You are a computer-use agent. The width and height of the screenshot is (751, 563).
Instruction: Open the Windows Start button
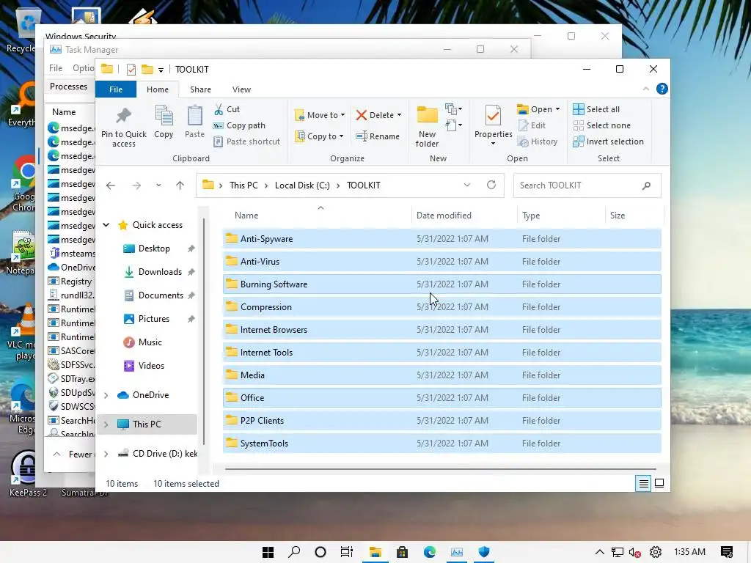[268, 552]
